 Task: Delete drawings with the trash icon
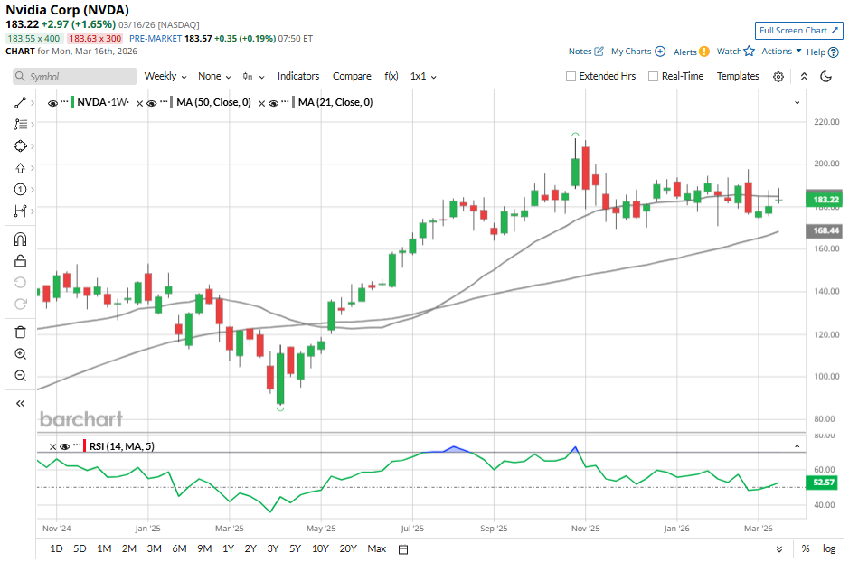(20, 332)
